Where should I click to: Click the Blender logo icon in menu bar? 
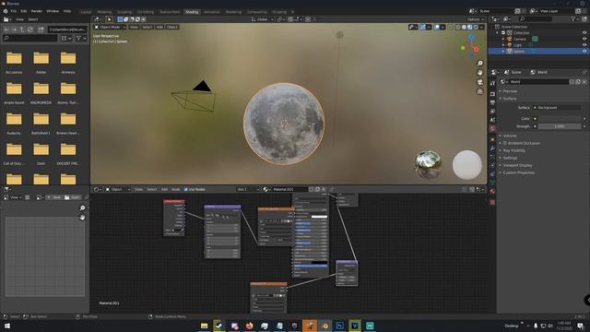[6, 11]
